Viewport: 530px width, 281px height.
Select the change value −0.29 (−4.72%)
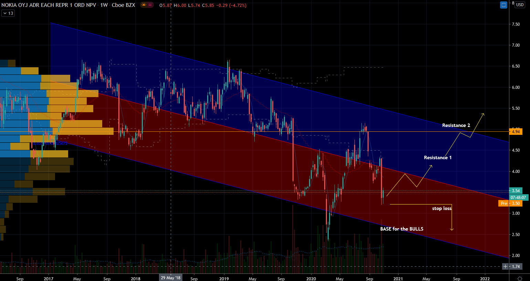click(x=231, y=5)
